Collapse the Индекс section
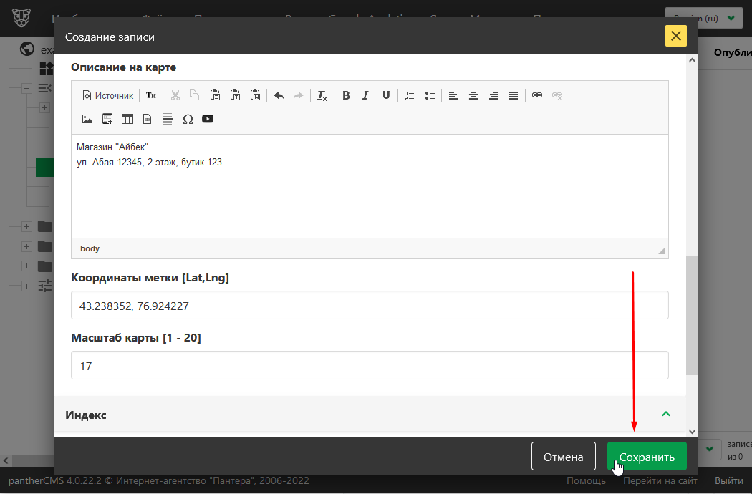The width and height of the screenshot is (752, 494). 666,414
